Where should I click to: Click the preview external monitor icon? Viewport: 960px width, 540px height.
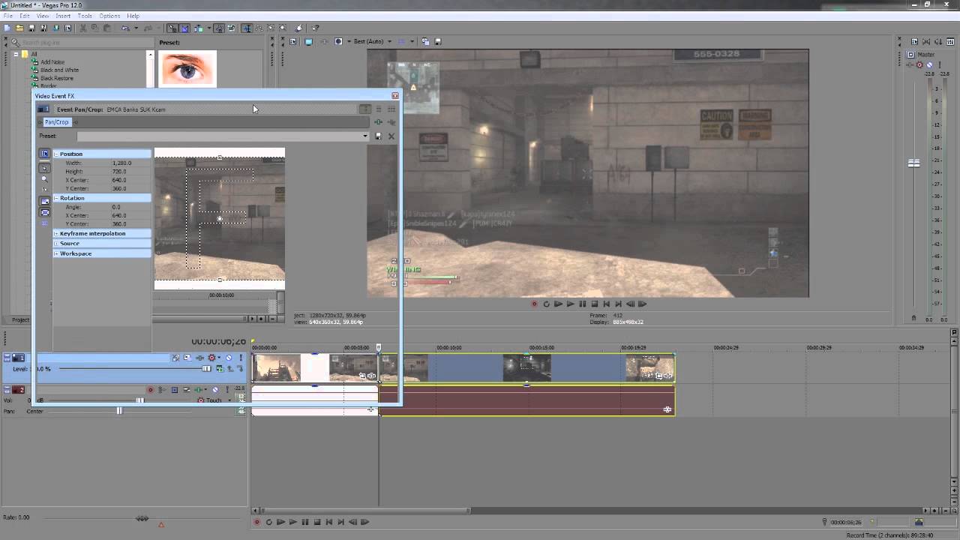pos(308,41)
